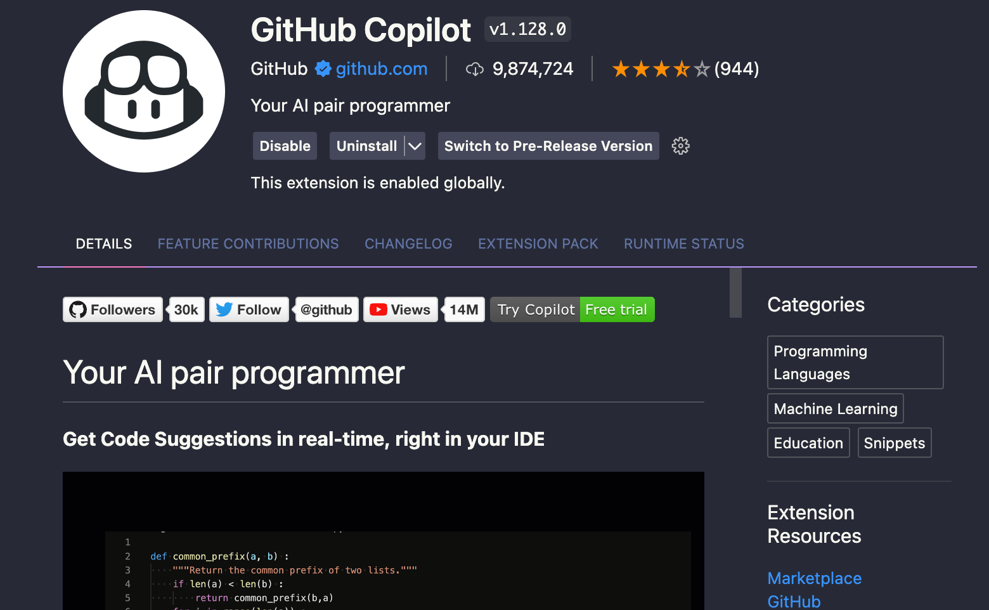Click the YouTube icon on Views badge

378,309
